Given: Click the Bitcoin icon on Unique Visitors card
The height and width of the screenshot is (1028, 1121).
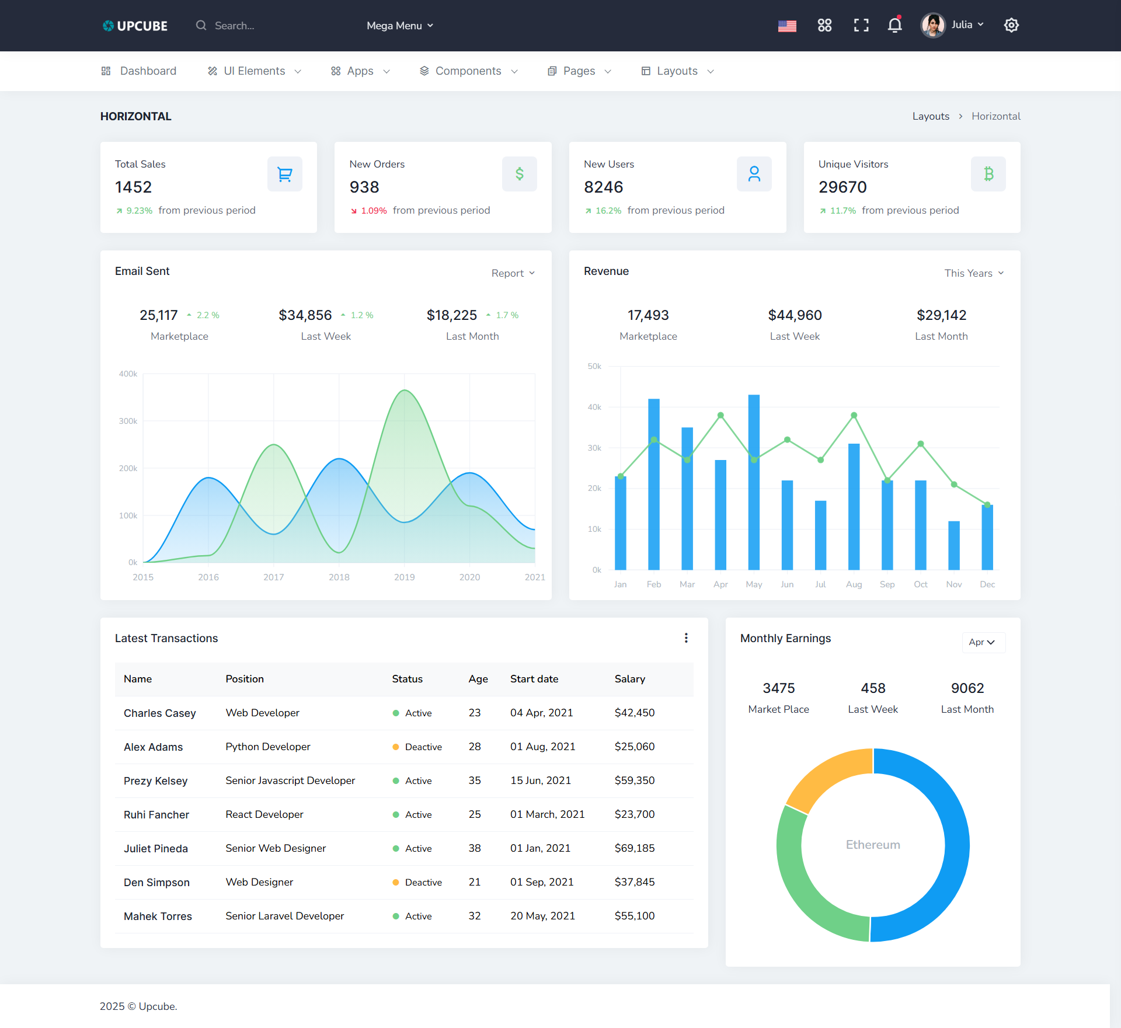Looking at the screenshot, I should (x=988, y=173).
